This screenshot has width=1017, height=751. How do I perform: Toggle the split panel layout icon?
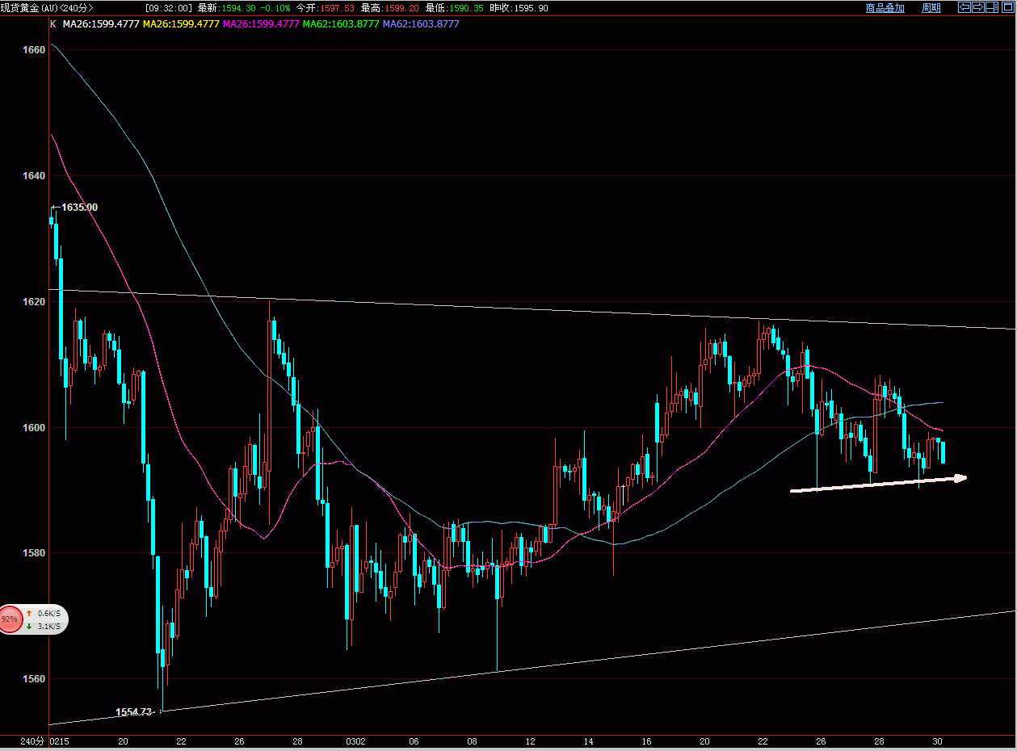pyautogui.click(x=992, y=7)
